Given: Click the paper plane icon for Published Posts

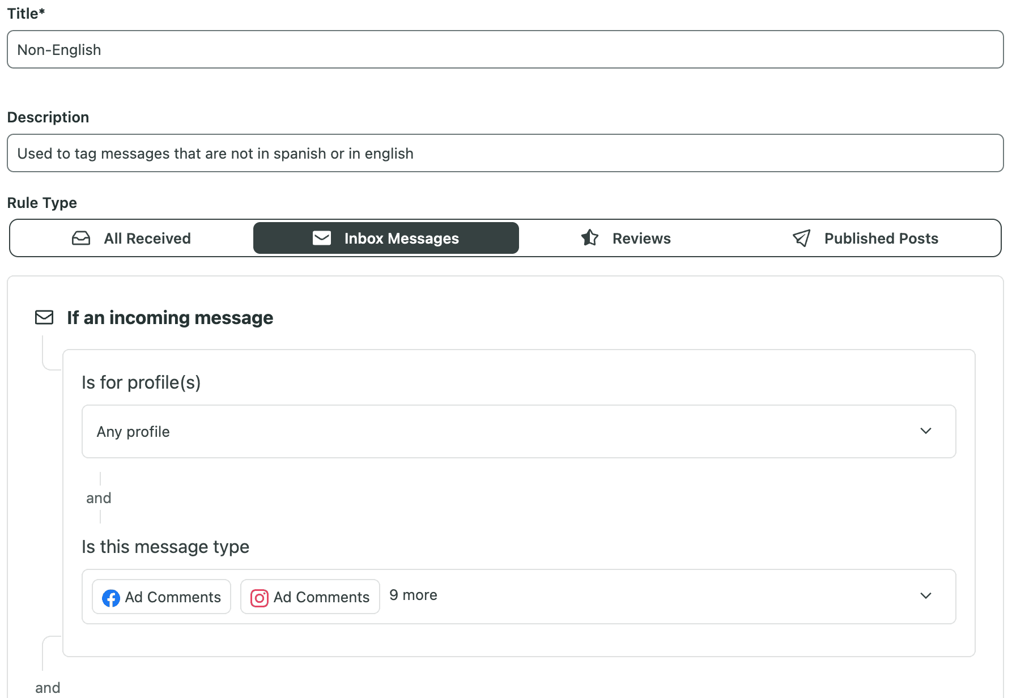Looking at the screenshot, I should pos(801,238).
